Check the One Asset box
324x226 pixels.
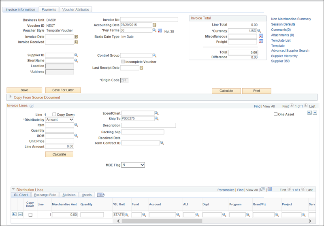[275, 114]
